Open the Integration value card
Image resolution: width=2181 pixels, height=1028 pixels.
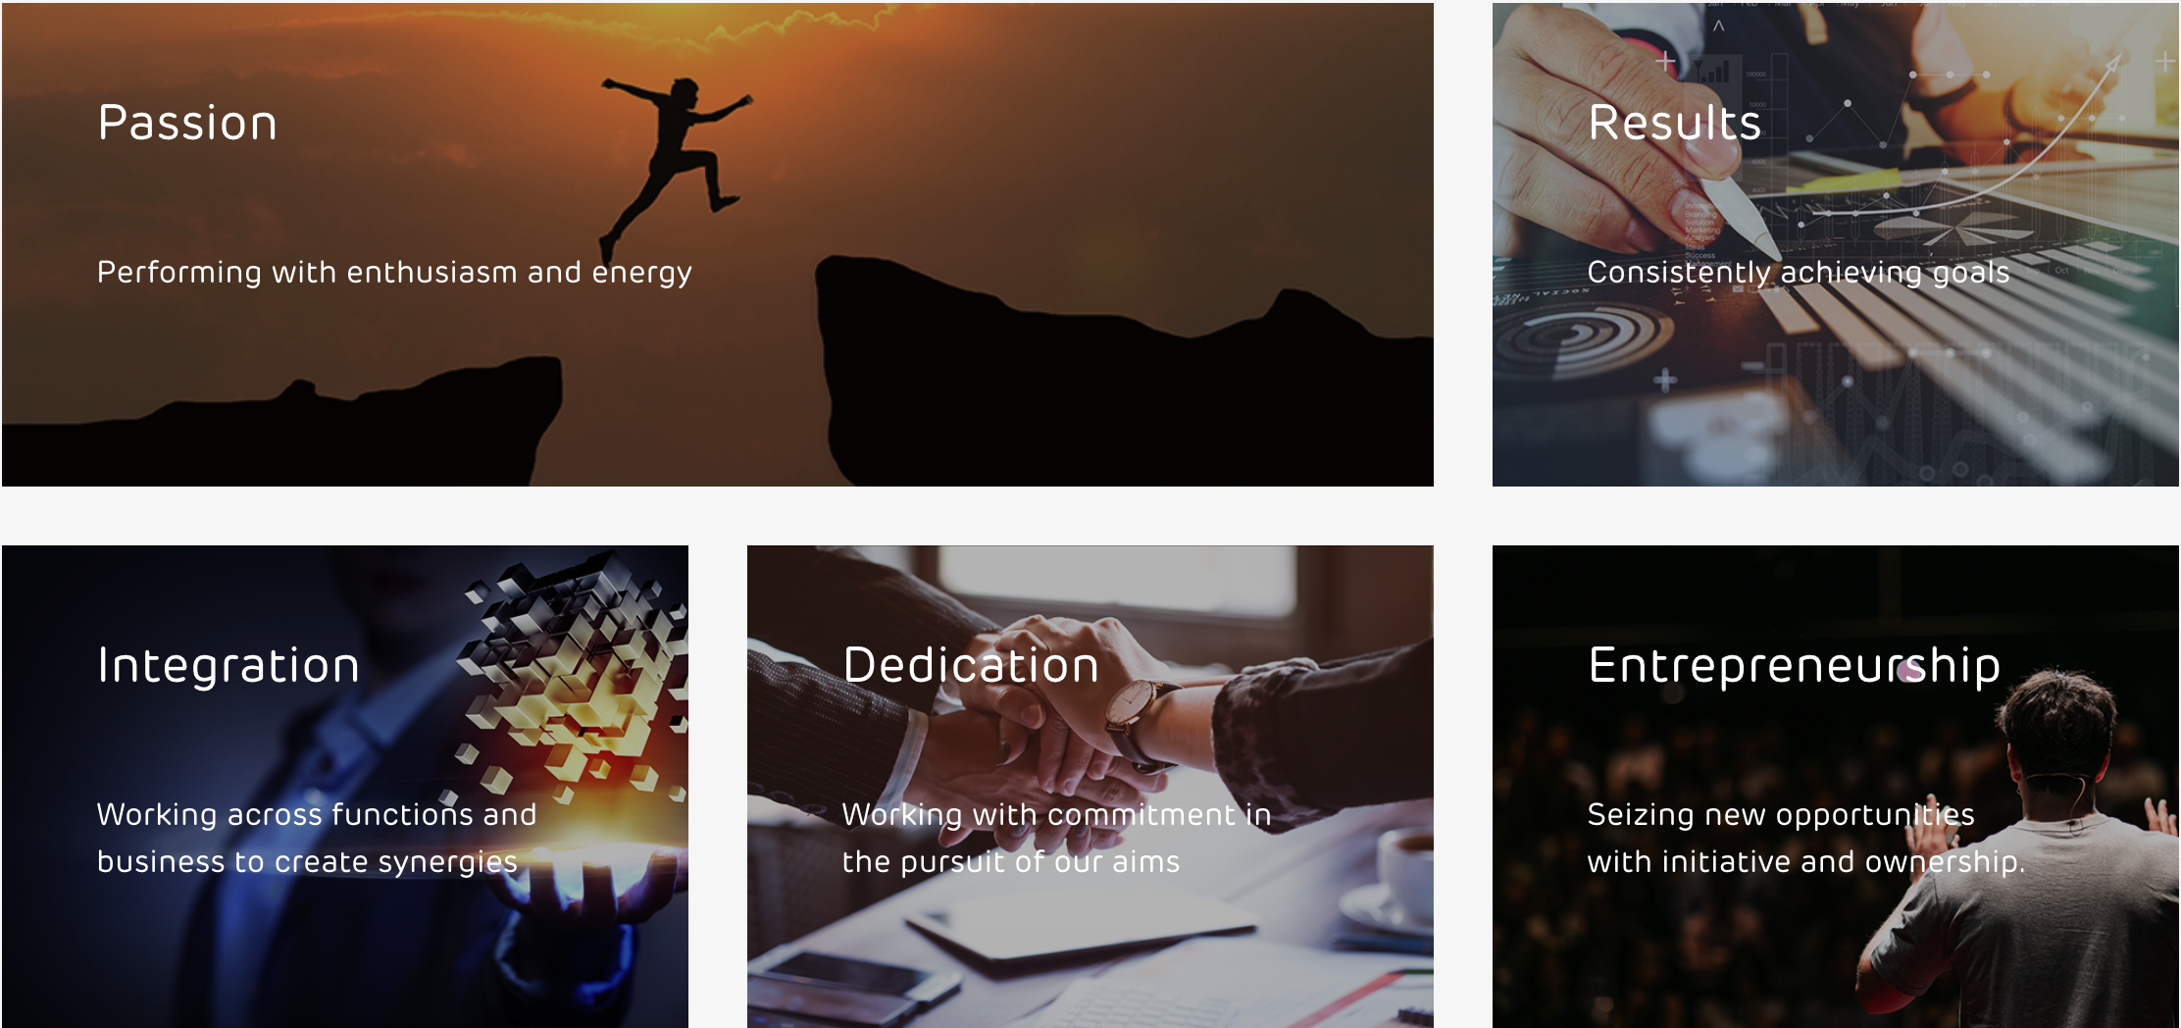click(x=345, y=787)
